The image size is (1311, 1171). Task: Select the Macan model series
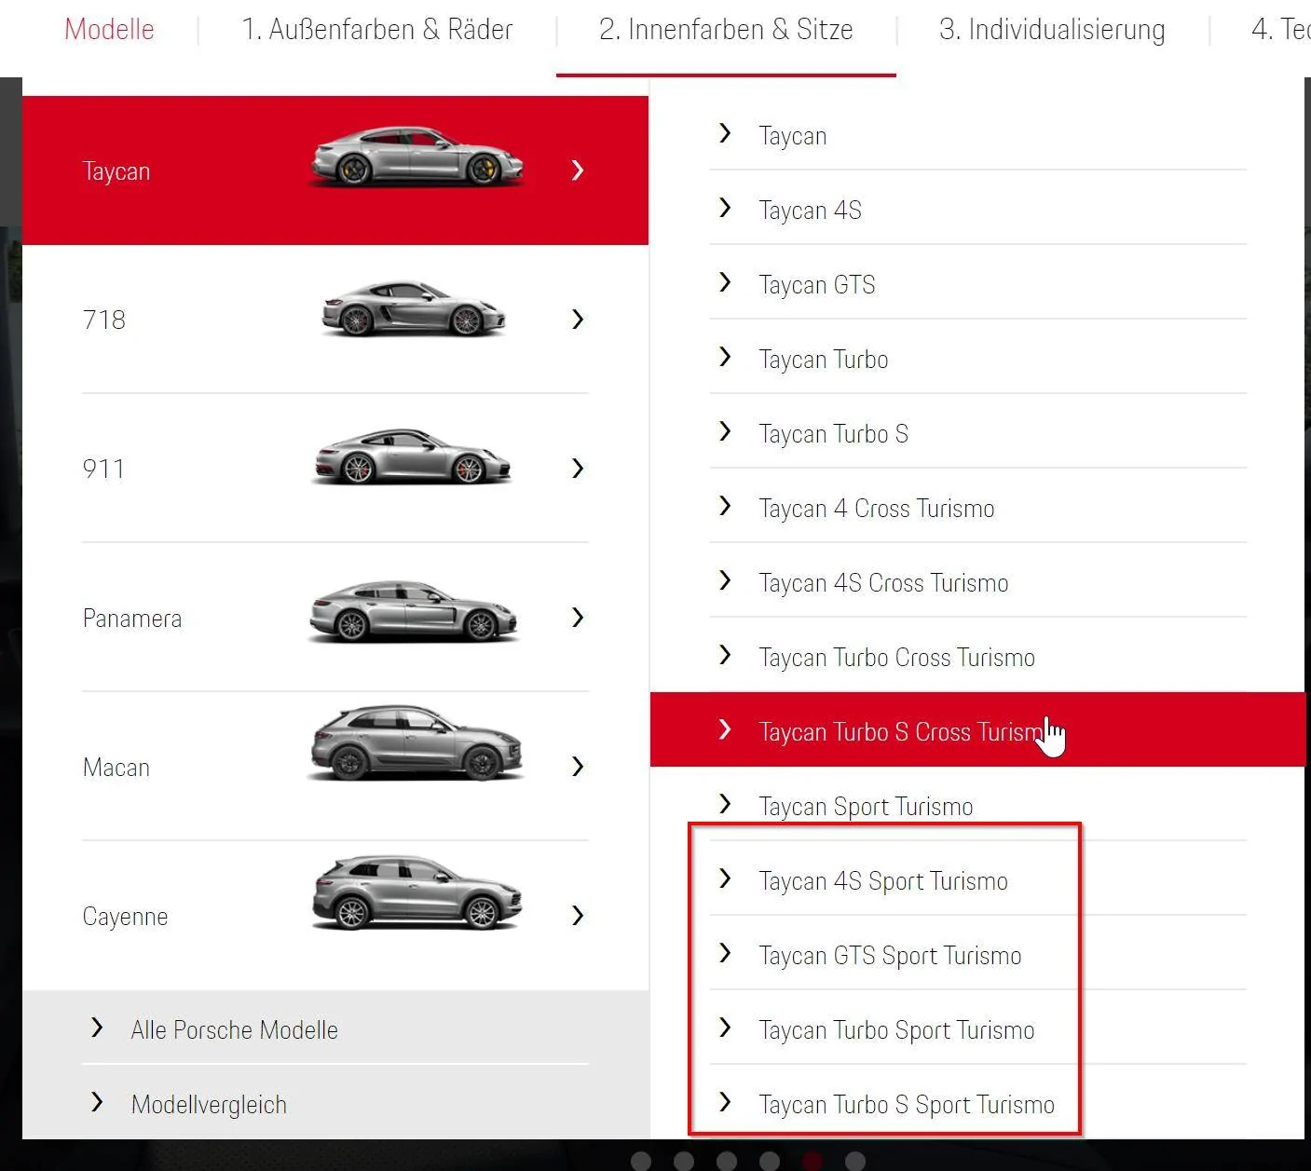point(335,767)
